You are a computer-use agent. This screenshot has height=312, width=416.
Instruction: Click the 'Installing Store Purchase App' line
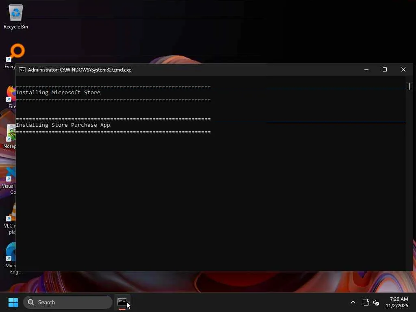pyautogui.click(x=63, y=125)
